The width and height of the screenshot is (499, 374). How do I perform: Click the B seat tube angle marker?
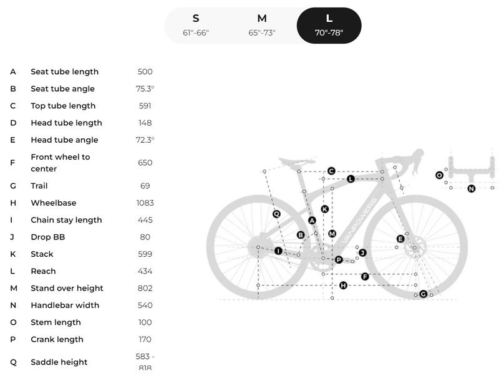[x=301, y=235]
